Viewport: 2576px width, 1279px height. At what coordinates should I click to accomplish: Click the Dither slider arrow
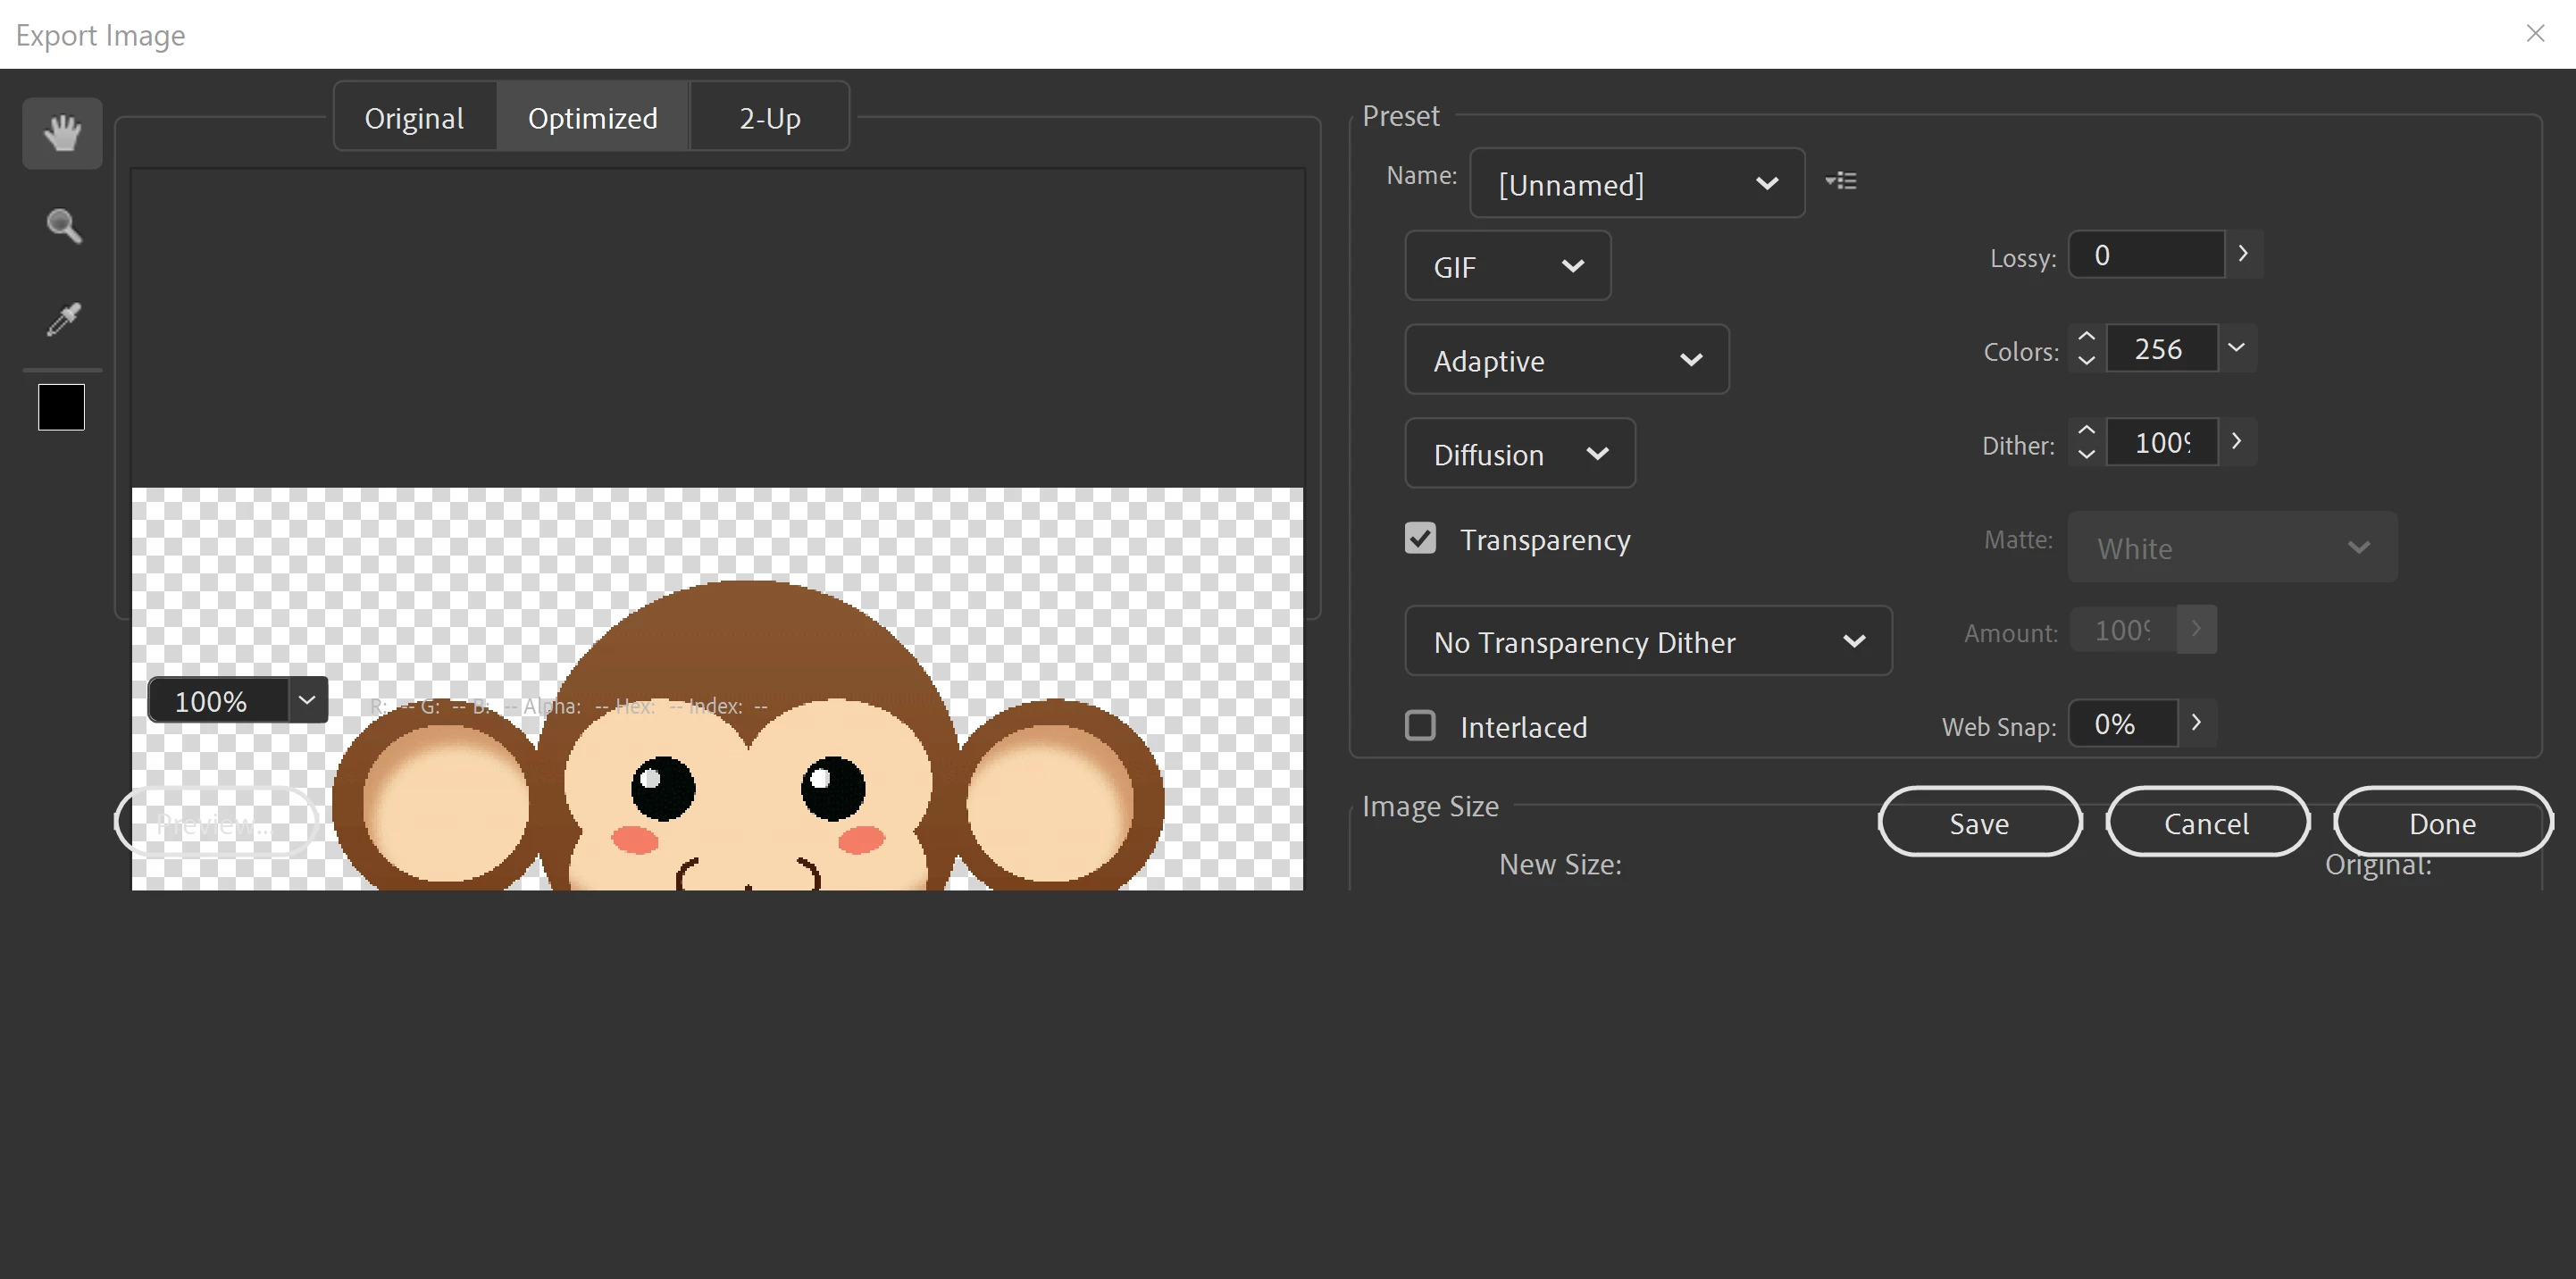(2237, 441)
